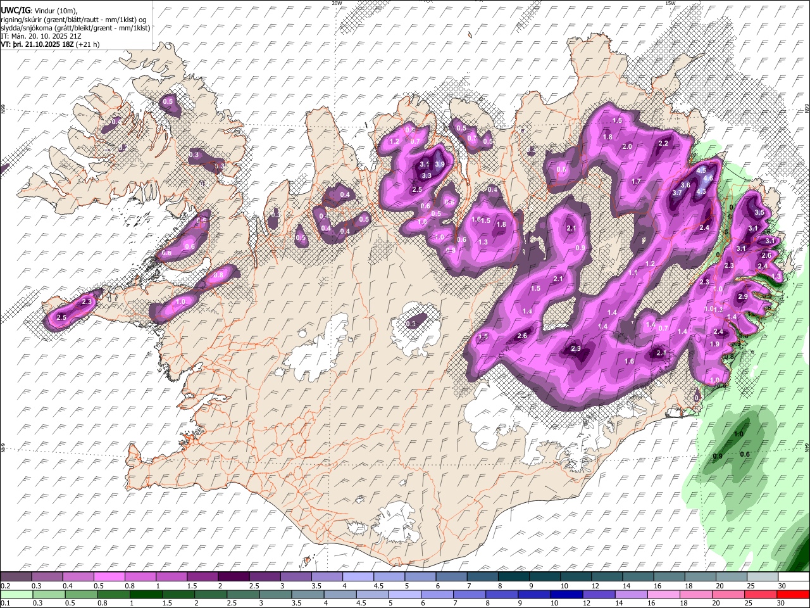Click the map value 2.6 near the central highlands
Viewport: 810px width, 608px height.
[523, 336]
